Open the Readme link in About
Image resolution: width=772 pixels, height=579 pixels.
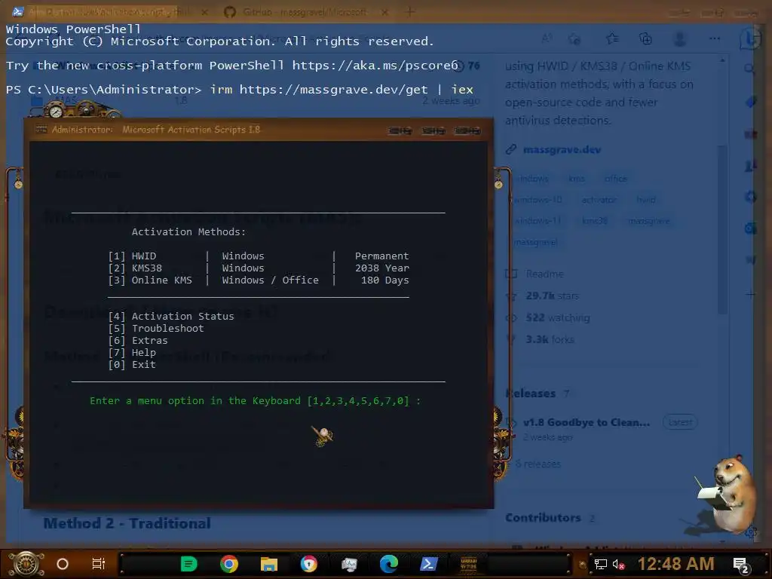coord(544,274)
